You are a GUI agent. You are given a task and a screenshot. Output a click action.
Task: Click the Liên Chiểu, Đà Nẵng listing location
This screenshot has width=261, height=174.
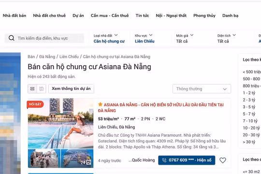coord(116,127)
